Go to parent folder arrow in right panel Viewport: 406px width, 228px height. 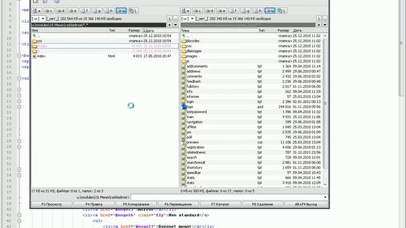(x=183, y=36)
